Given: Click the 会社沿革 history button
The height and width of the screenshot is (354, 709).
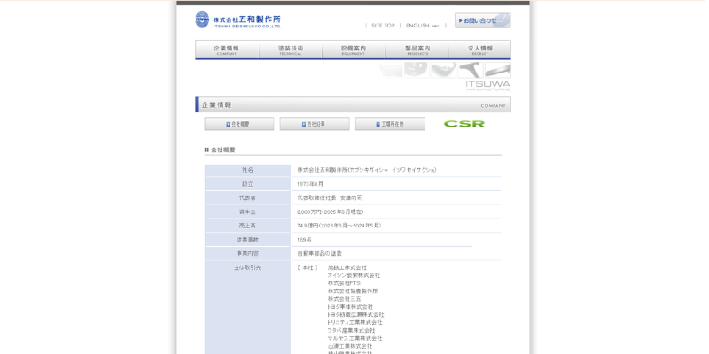Looking at the screenshot, I should click(x=315, y=124).
